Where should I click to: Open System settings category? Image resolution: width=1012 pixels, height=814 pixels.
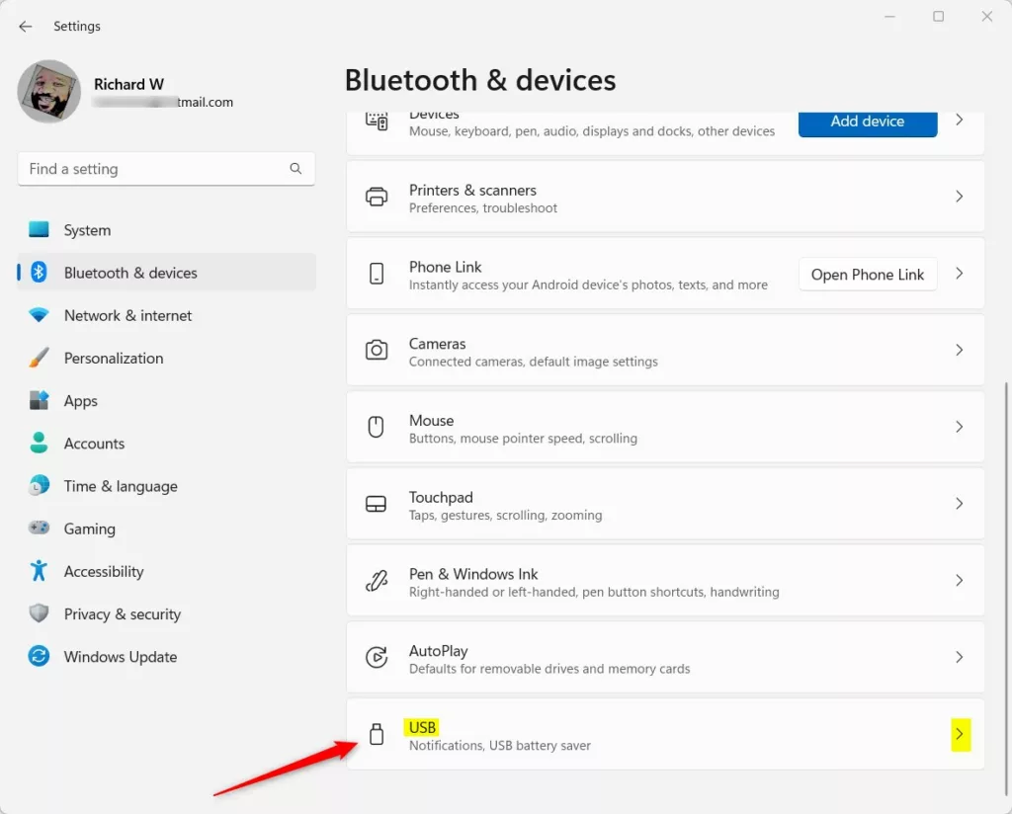point(166,230)
